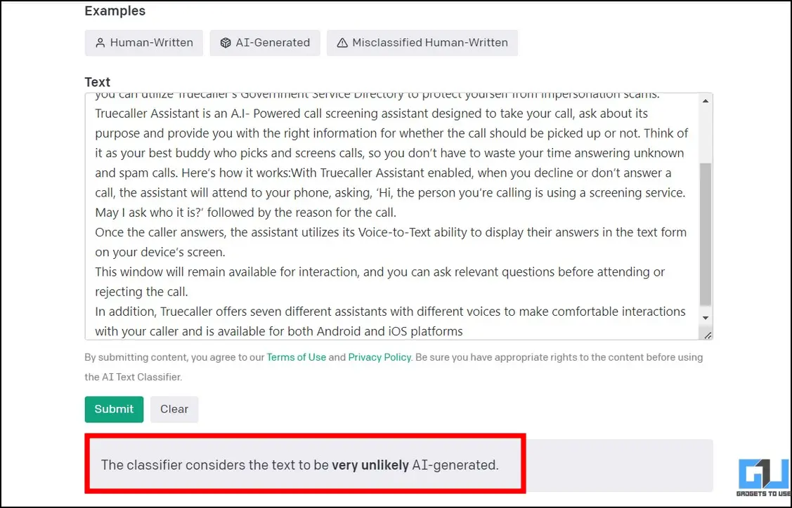Screen dimensions: 792x508
Task: Click the Gadgets To Use logo watermark
Action: point(764,478)
